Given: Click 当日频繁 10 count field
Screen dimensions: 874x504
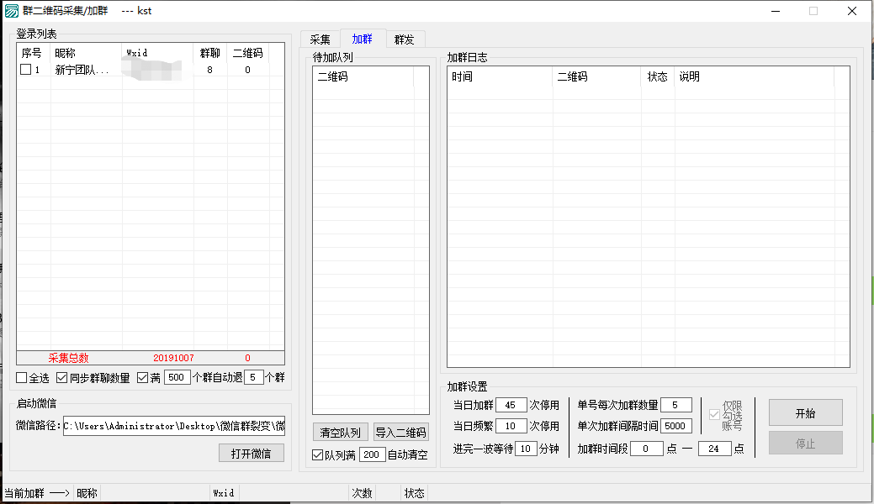Looking at the screenshot, I should 511,426.
